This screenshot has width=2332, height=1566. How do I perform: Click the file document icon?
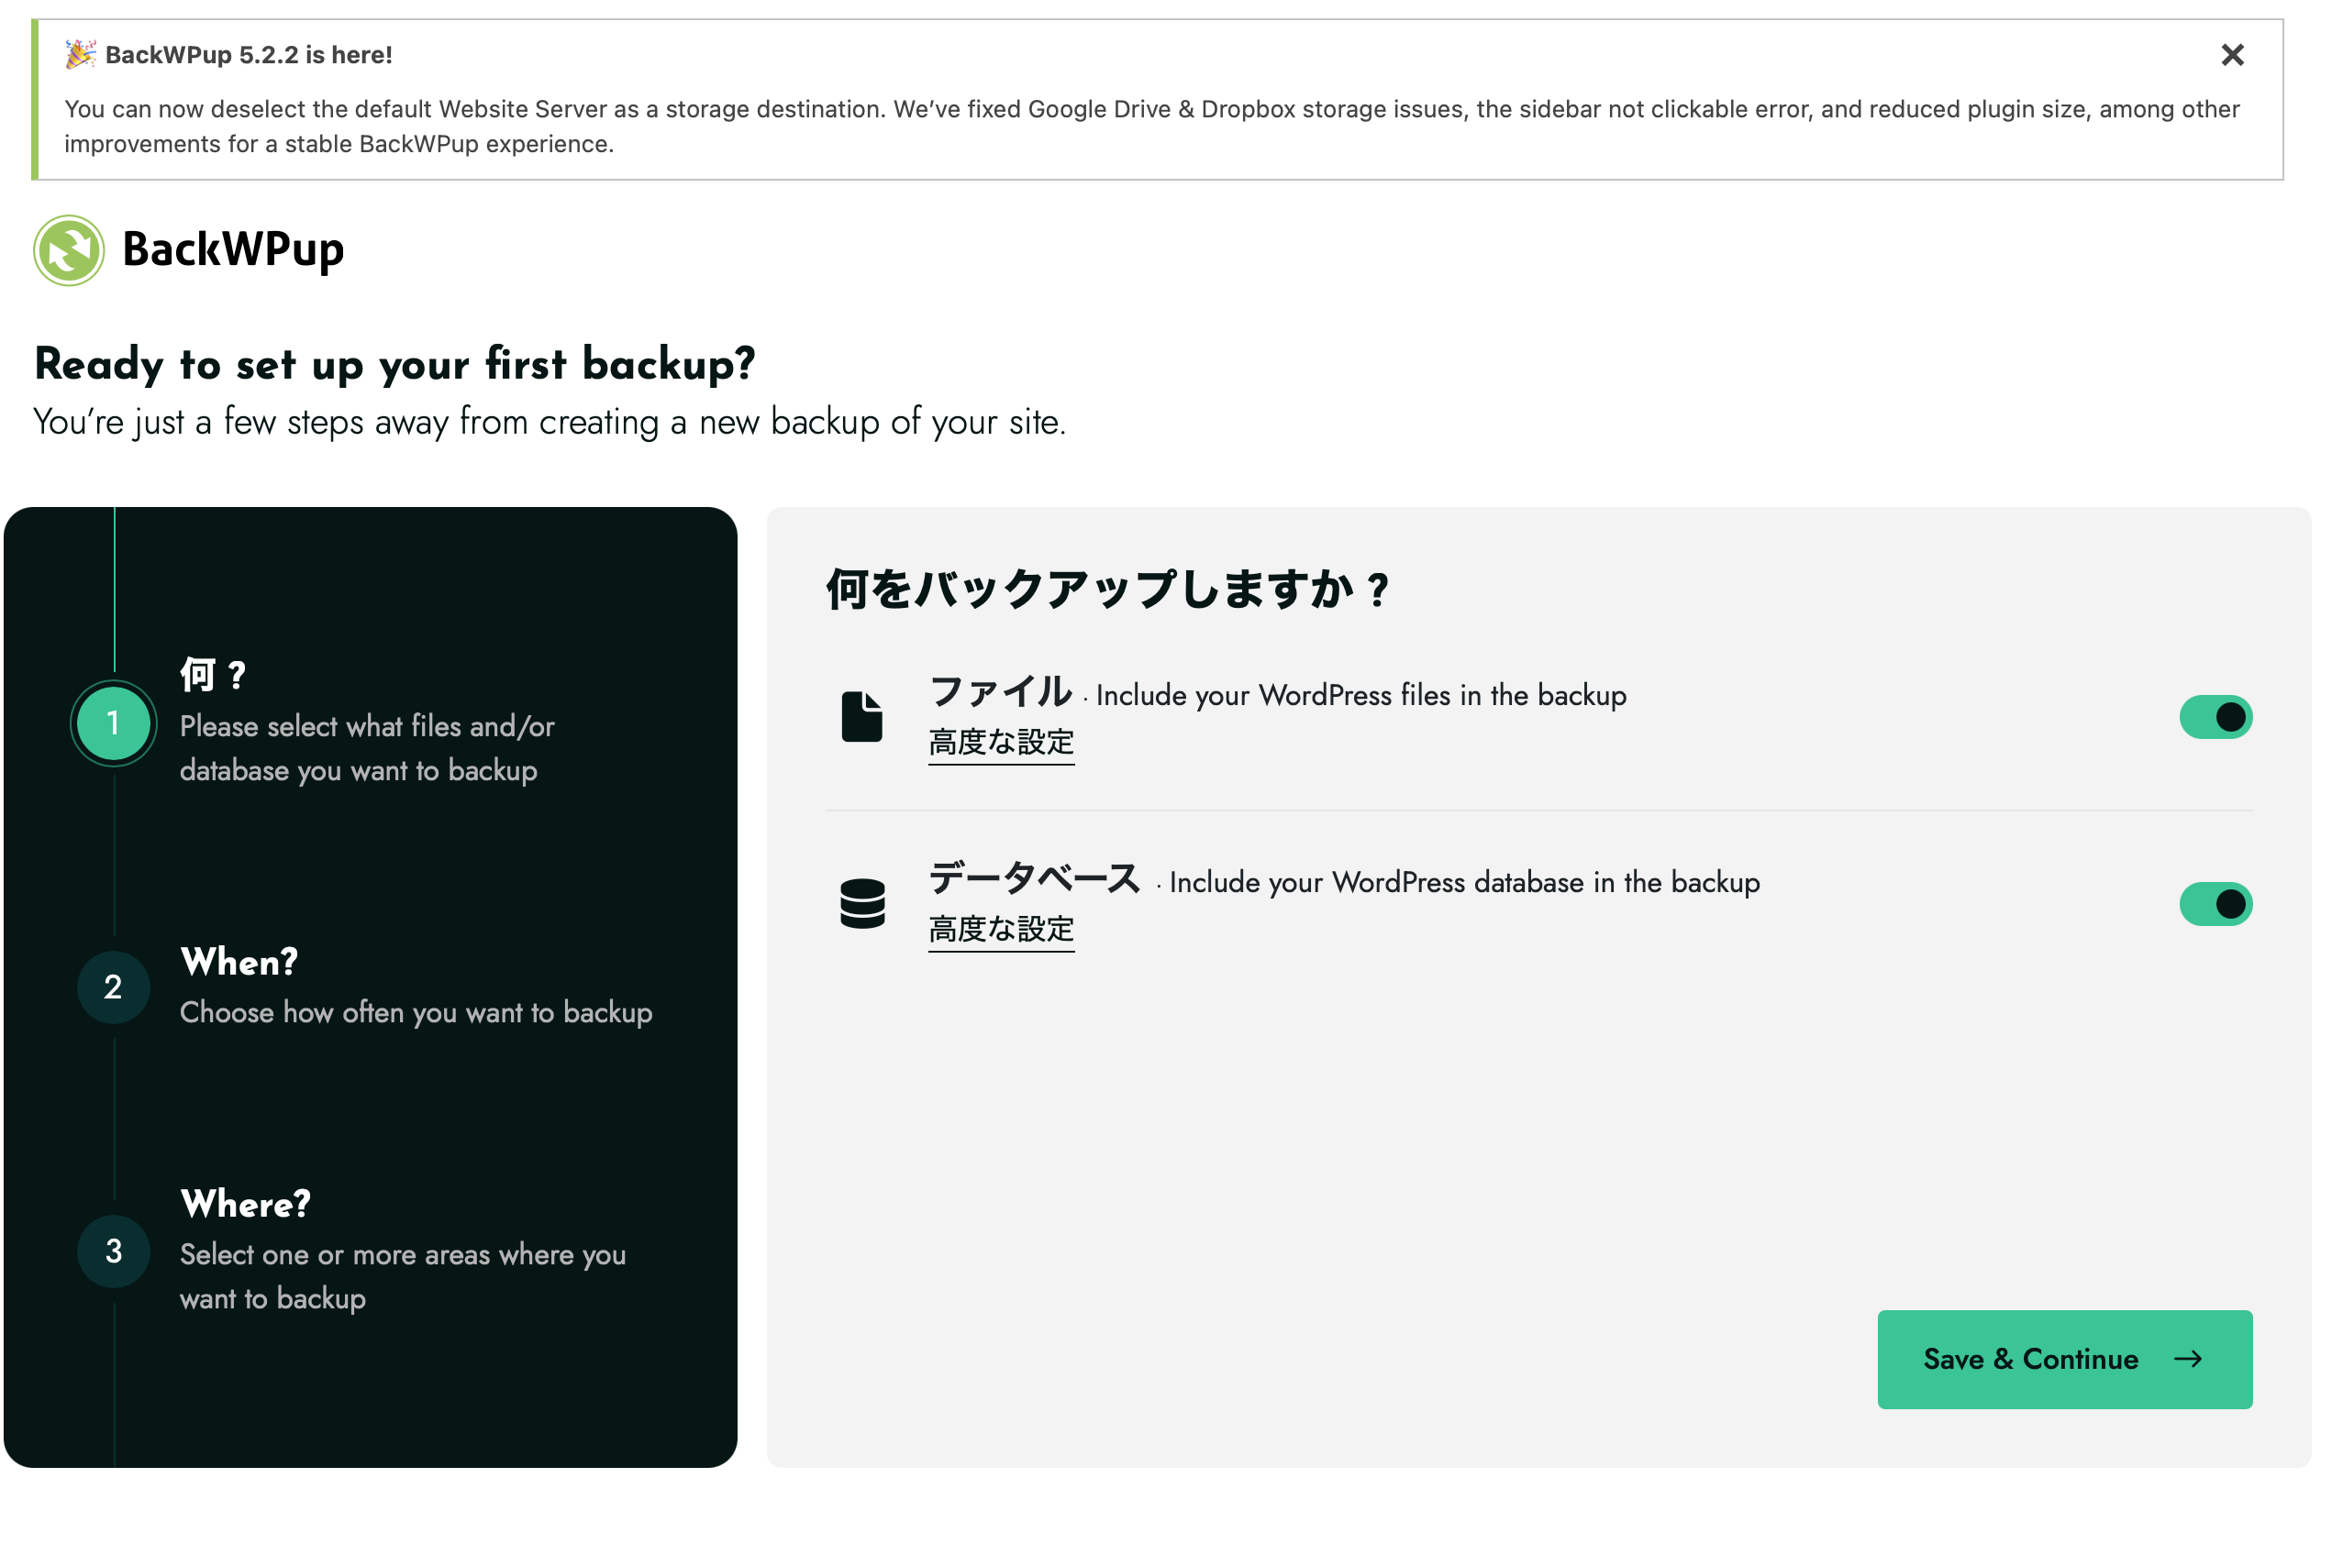click(861, 716)
